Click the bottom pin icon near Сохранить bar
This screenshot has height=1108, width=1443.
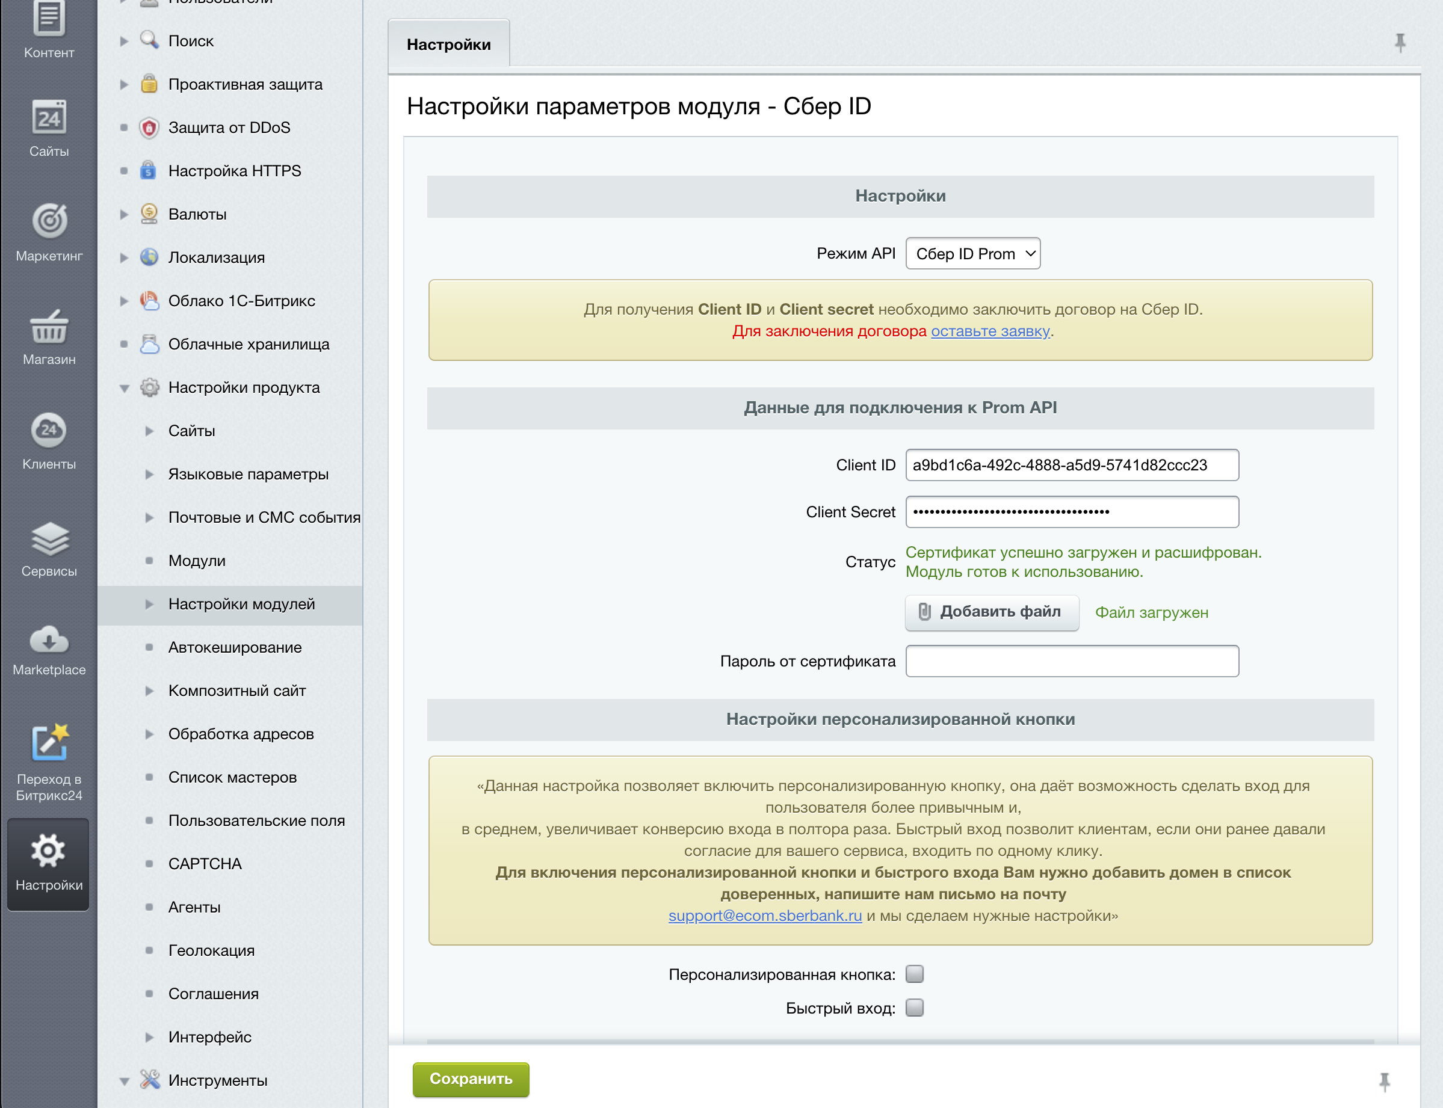pos(1384,1081)
